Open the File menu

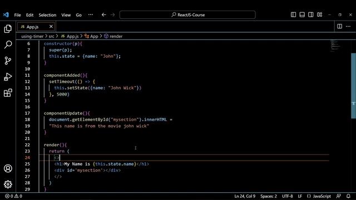pos(17,15)
